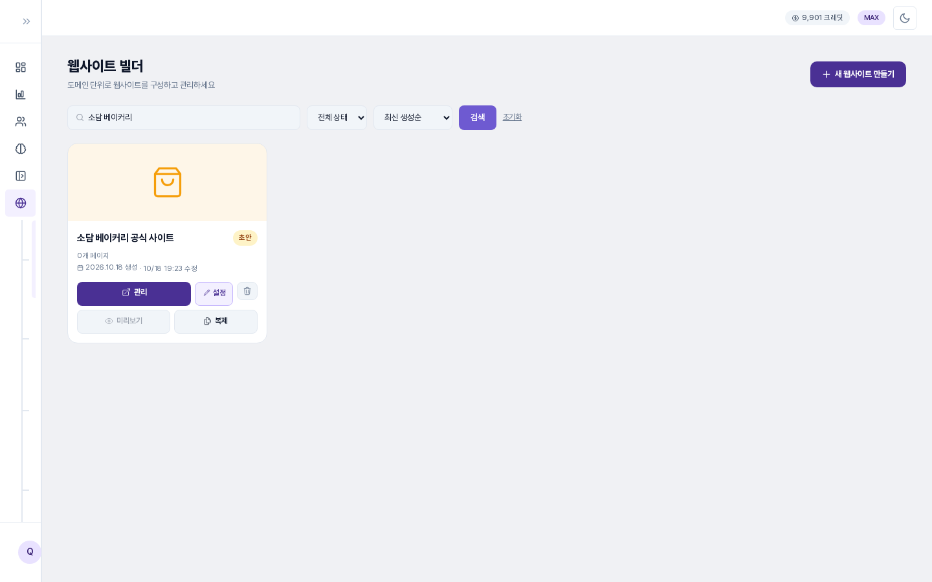Click the 초기화 reset link
Viewport: 932px width, 582px height.
coord(512,117)
